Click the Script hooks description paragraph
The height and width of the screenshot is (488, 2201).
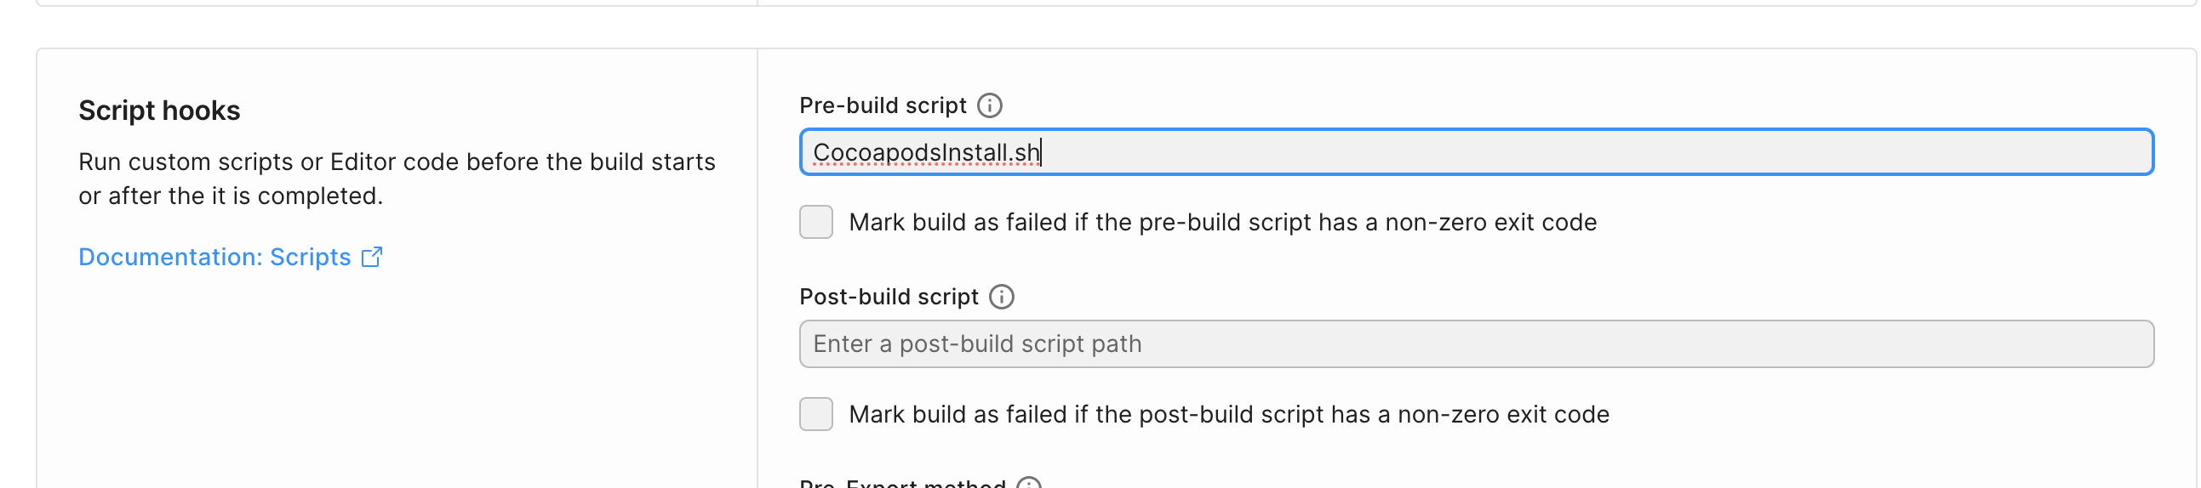(397, 179)
